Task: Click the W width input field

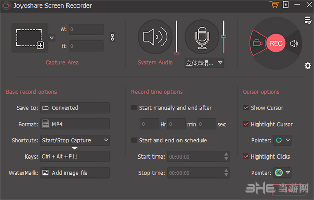Action: (x=86, y=29)
